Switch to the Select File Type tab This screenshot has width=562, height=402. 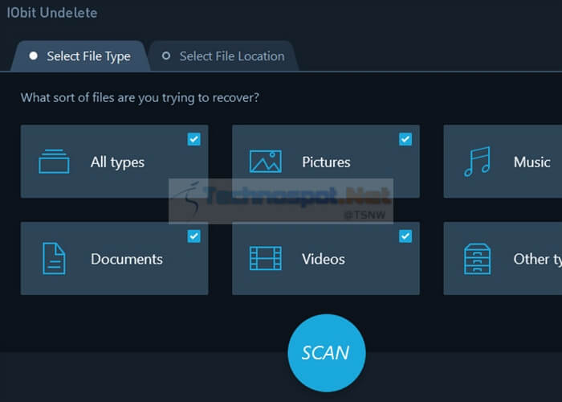(80, 56)
